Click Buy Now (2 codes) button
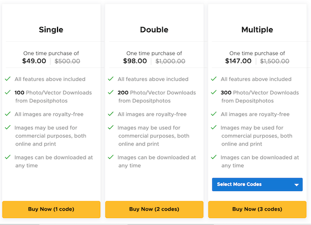Image resolution: width=311 pixels, height=225 pixels. pos(154,209)
